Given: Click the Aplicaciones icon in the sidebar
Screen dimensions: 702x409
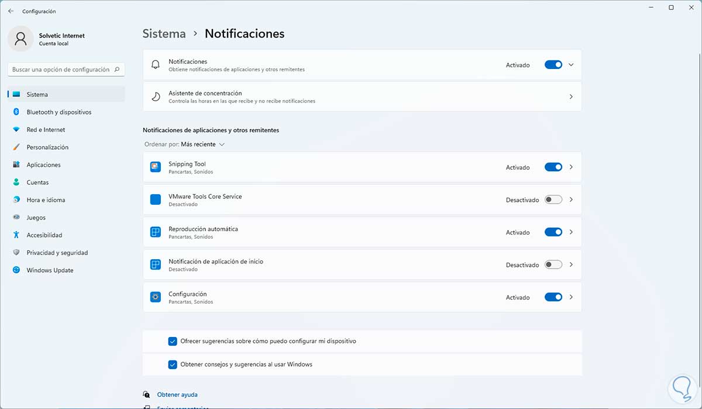Looking at the screenshot, I should coord(16,164).
